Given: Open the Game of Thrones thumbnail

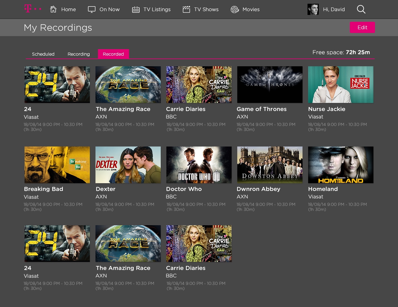Looking at the screenshot, I should coord(270,85).
